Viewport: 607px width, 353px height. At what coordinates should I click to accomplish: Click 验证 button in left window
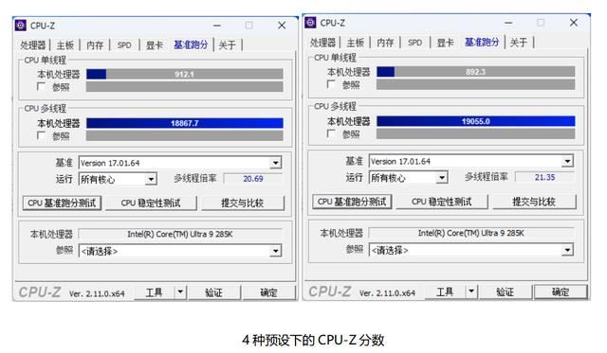[213, 292]
